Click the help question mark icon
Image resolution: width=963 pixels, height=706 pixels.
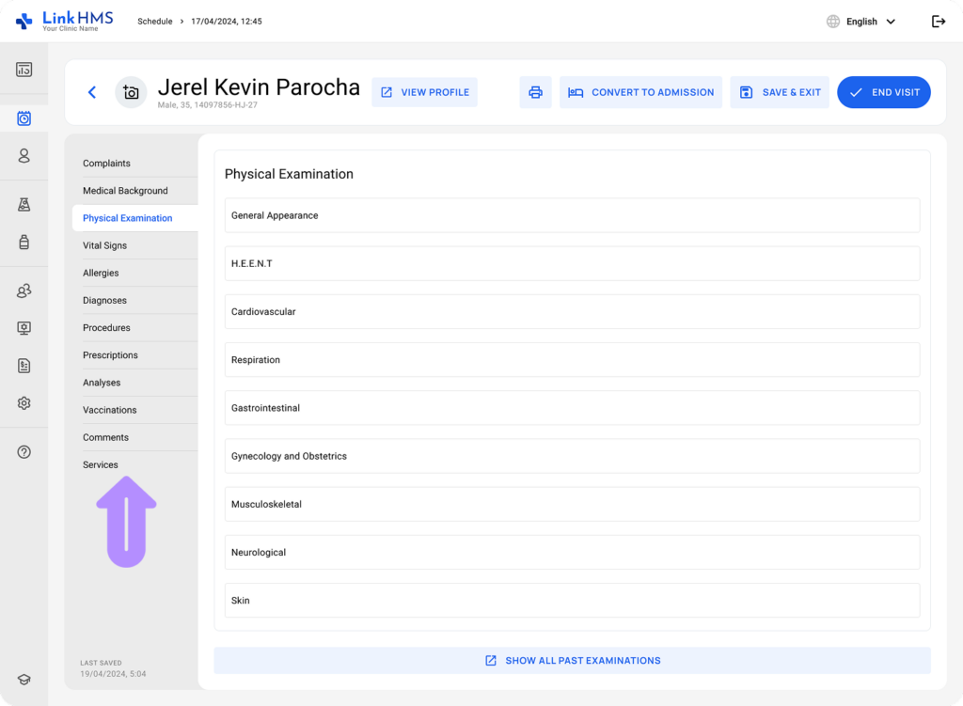click(24, 452)
